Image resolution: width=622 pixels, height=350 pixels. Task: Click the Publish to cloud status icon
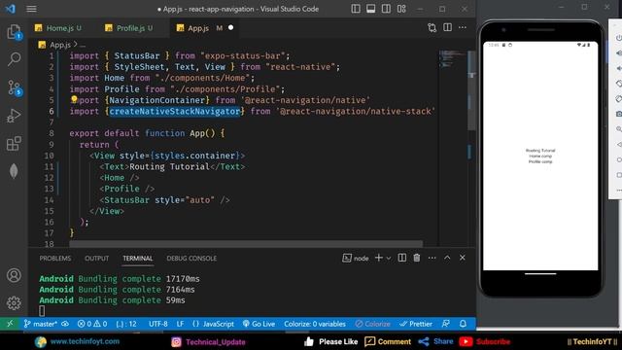[65, 324]
